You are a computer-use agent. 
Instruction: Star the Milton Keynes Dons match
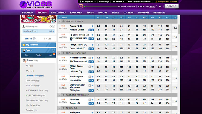point(92,67)
